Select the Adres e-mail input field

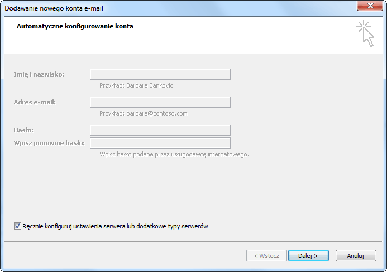[160, 102]
